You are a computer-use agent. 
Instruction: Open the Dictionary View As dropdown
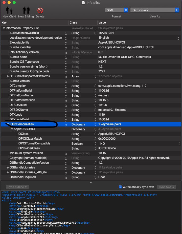155,10
